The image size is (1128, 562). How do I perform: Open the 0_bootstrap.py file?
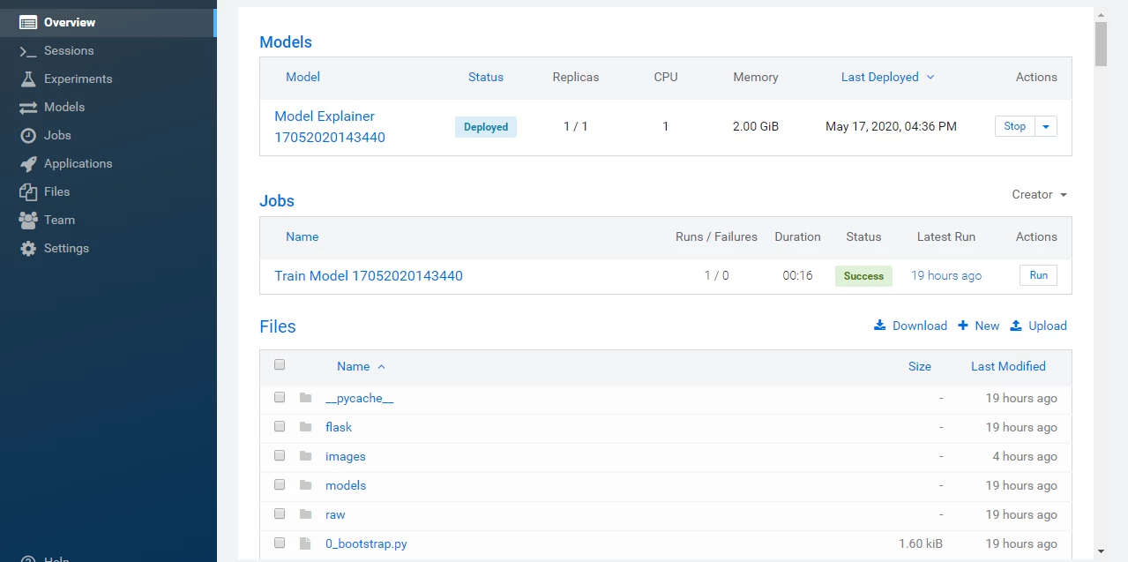click(366, 543)
